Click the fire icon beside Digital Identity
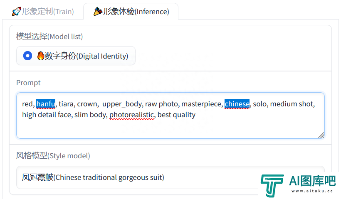 pyautogui.click(x=40, y=56)
